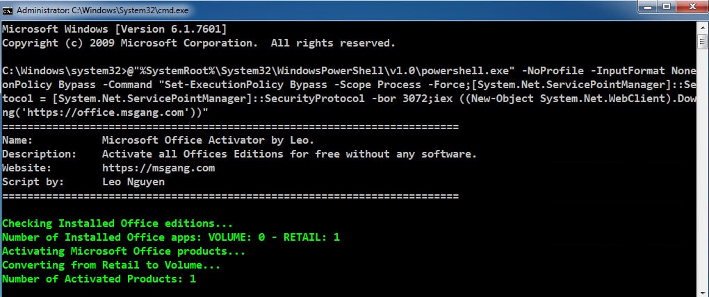Click the Description text about Office Editions

pos(289,154)
